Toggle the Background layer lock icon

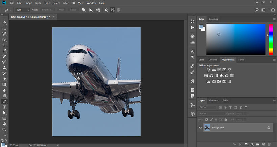[269, 127]
